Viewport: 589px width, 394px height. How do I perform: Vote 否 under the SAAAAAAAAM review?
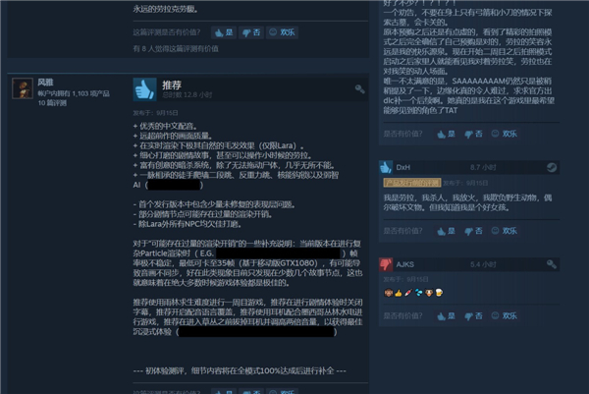pyautogui.click(x=473, y=134)
